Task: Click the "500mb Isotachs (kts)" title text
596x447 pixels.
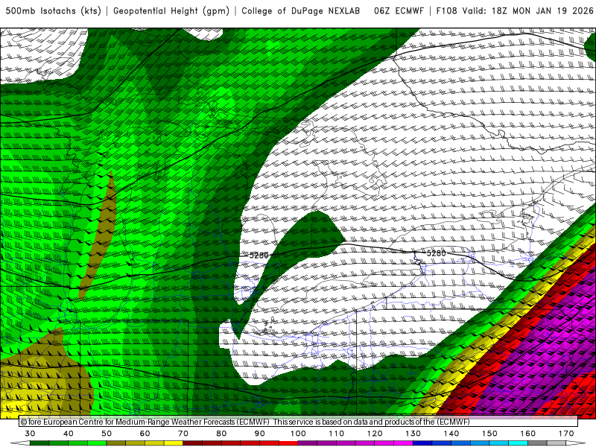Action: pos(53,11)
